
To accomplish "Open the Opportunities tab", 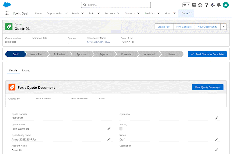I will point(54,13).
